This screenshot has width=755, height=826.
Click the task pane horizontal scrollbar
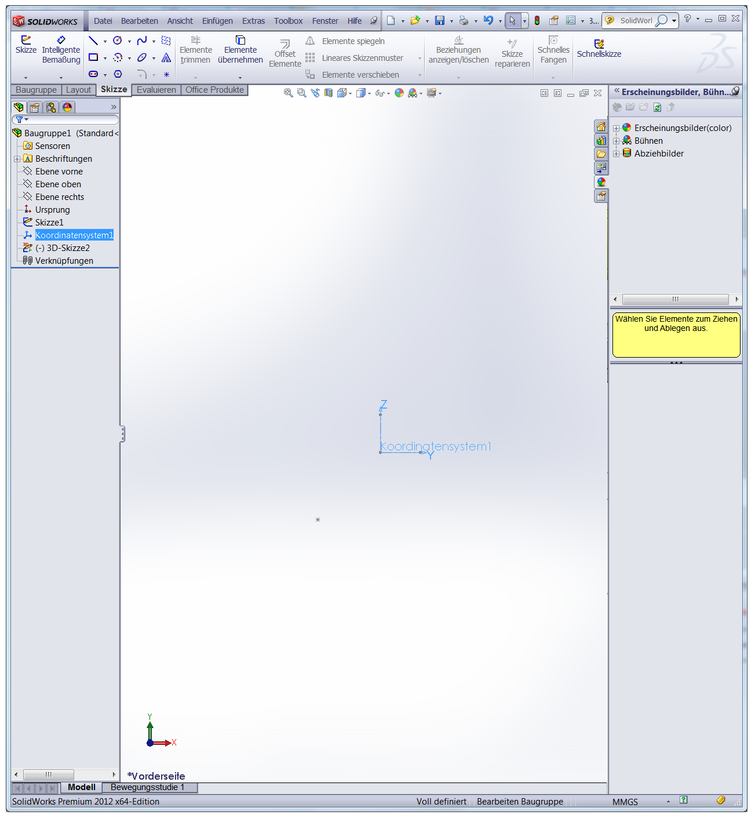[675, 299]
